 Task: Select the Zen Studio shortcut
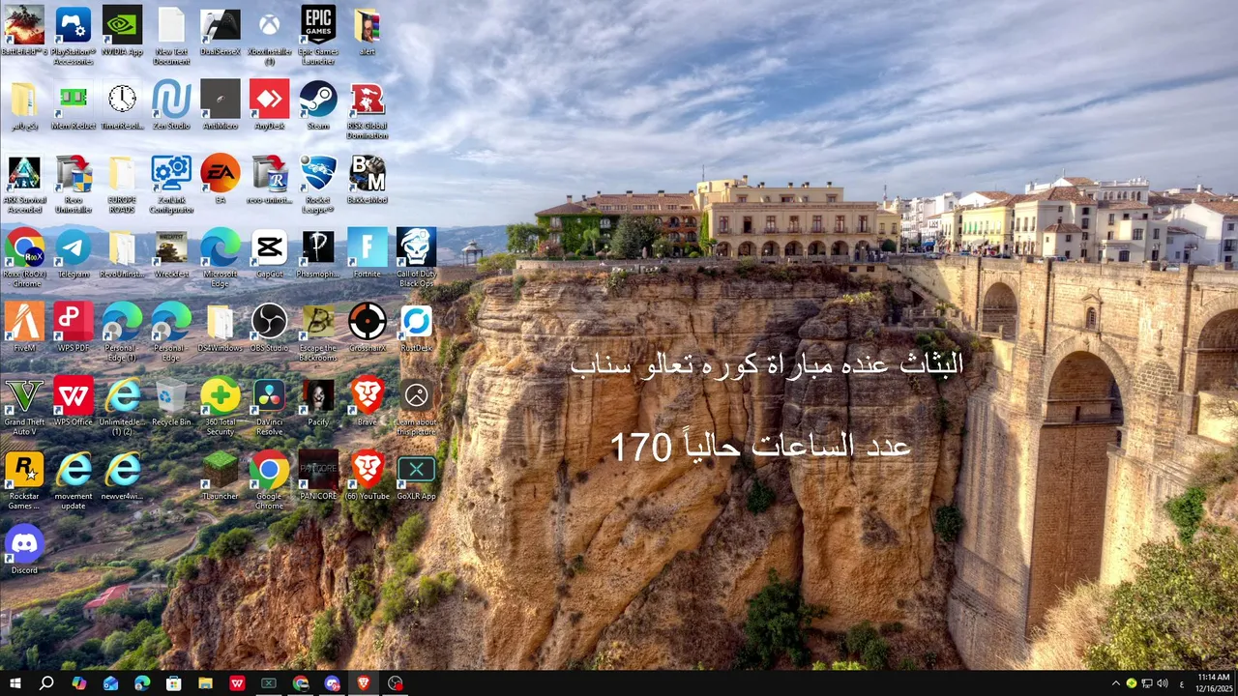coord(171,106)
